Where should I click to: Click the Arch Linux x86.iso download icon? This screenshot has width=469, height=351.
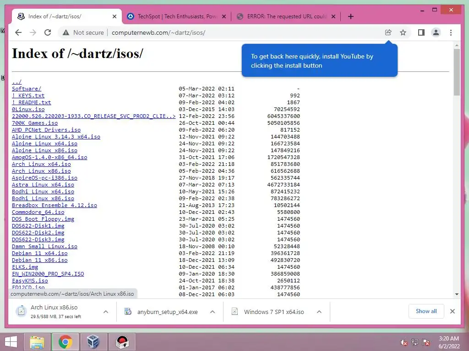tap(22, 311)
